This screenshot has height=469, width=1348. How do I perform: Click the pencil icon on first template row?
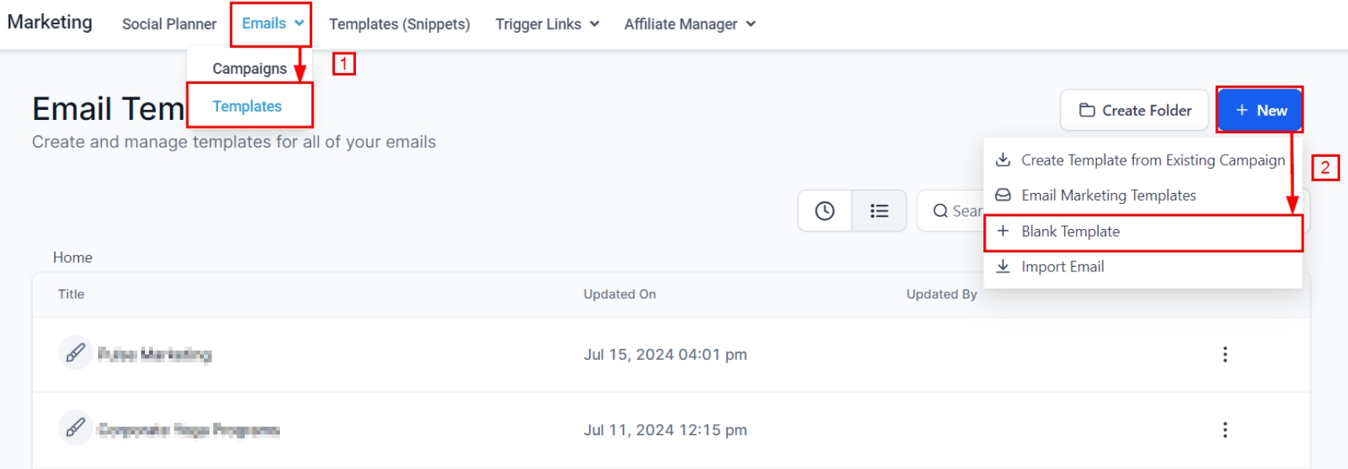pyautogui.click(x=75, y=354)
